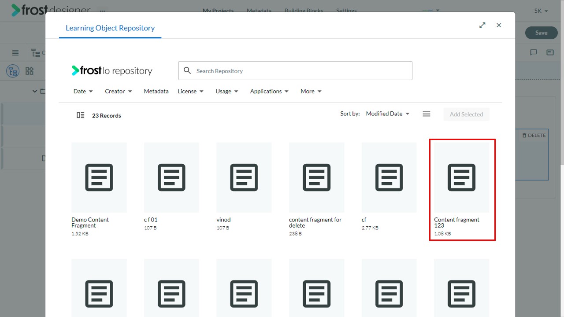Viewport: 564px width, 317px height.
Task: Switch to grid blocks view icon
Action: point(30,71)
